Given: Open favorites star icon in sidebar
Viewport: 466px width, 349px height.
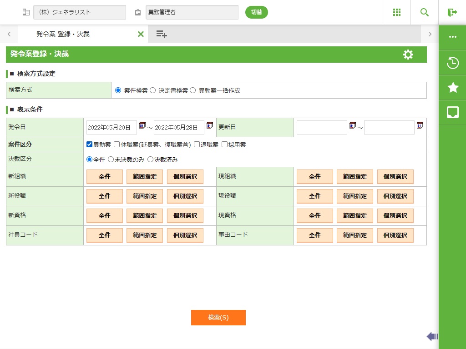Looking at the screenshot, I should pos(453,88).
